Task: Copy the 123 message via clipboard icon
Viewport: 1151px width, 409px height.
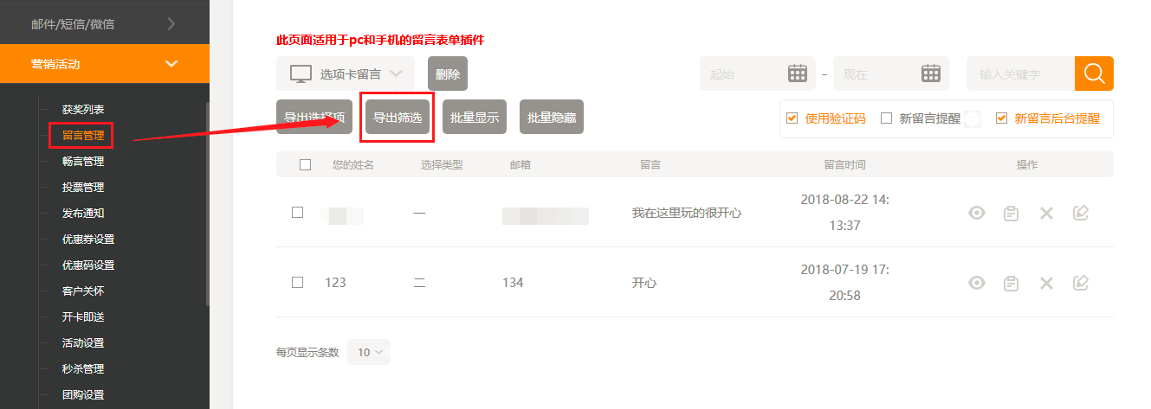Action: click(x=1011, y=283)
